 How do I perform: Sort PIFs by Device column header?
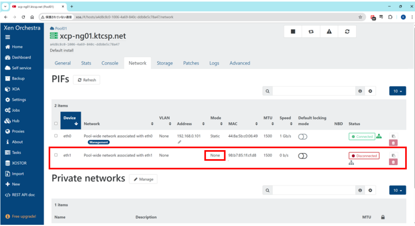(70, 121)
